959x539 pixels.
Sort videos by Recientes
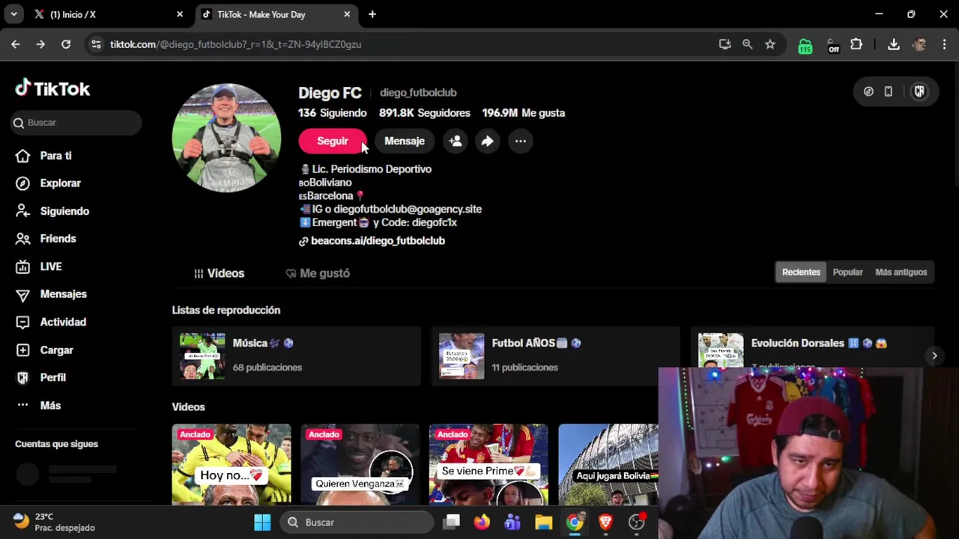tap(801, 272)
